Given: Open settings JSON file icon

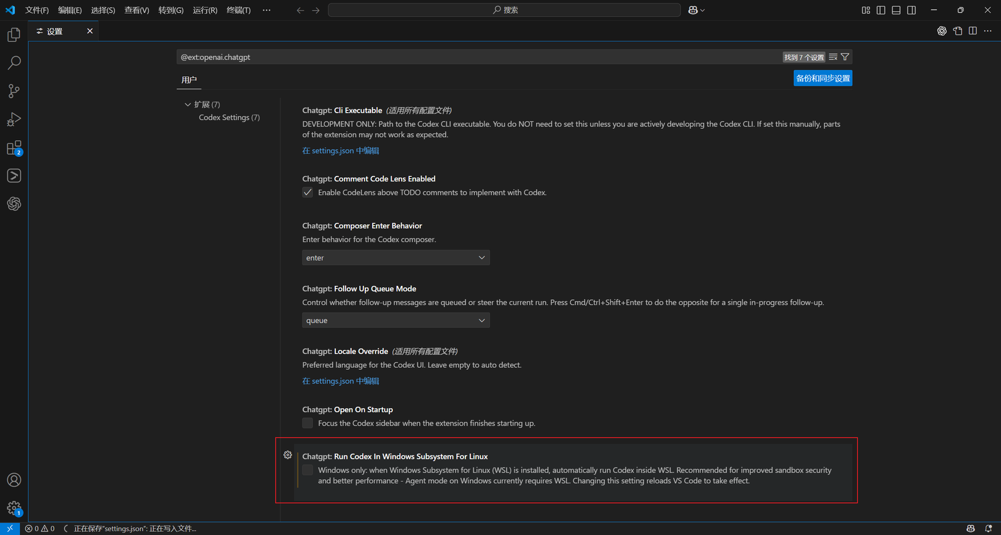Looking at the screenshot, I should (957, 31).
